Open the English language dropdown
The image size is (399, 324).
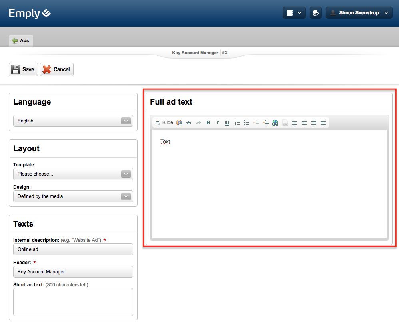point(73,121)
